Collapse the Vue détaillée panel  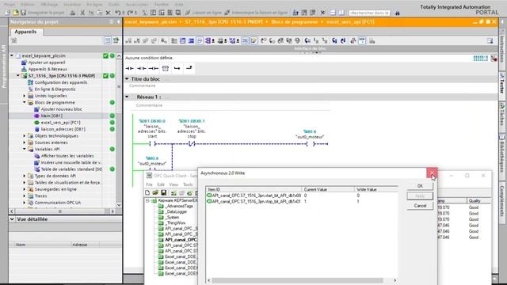(12, 219)
